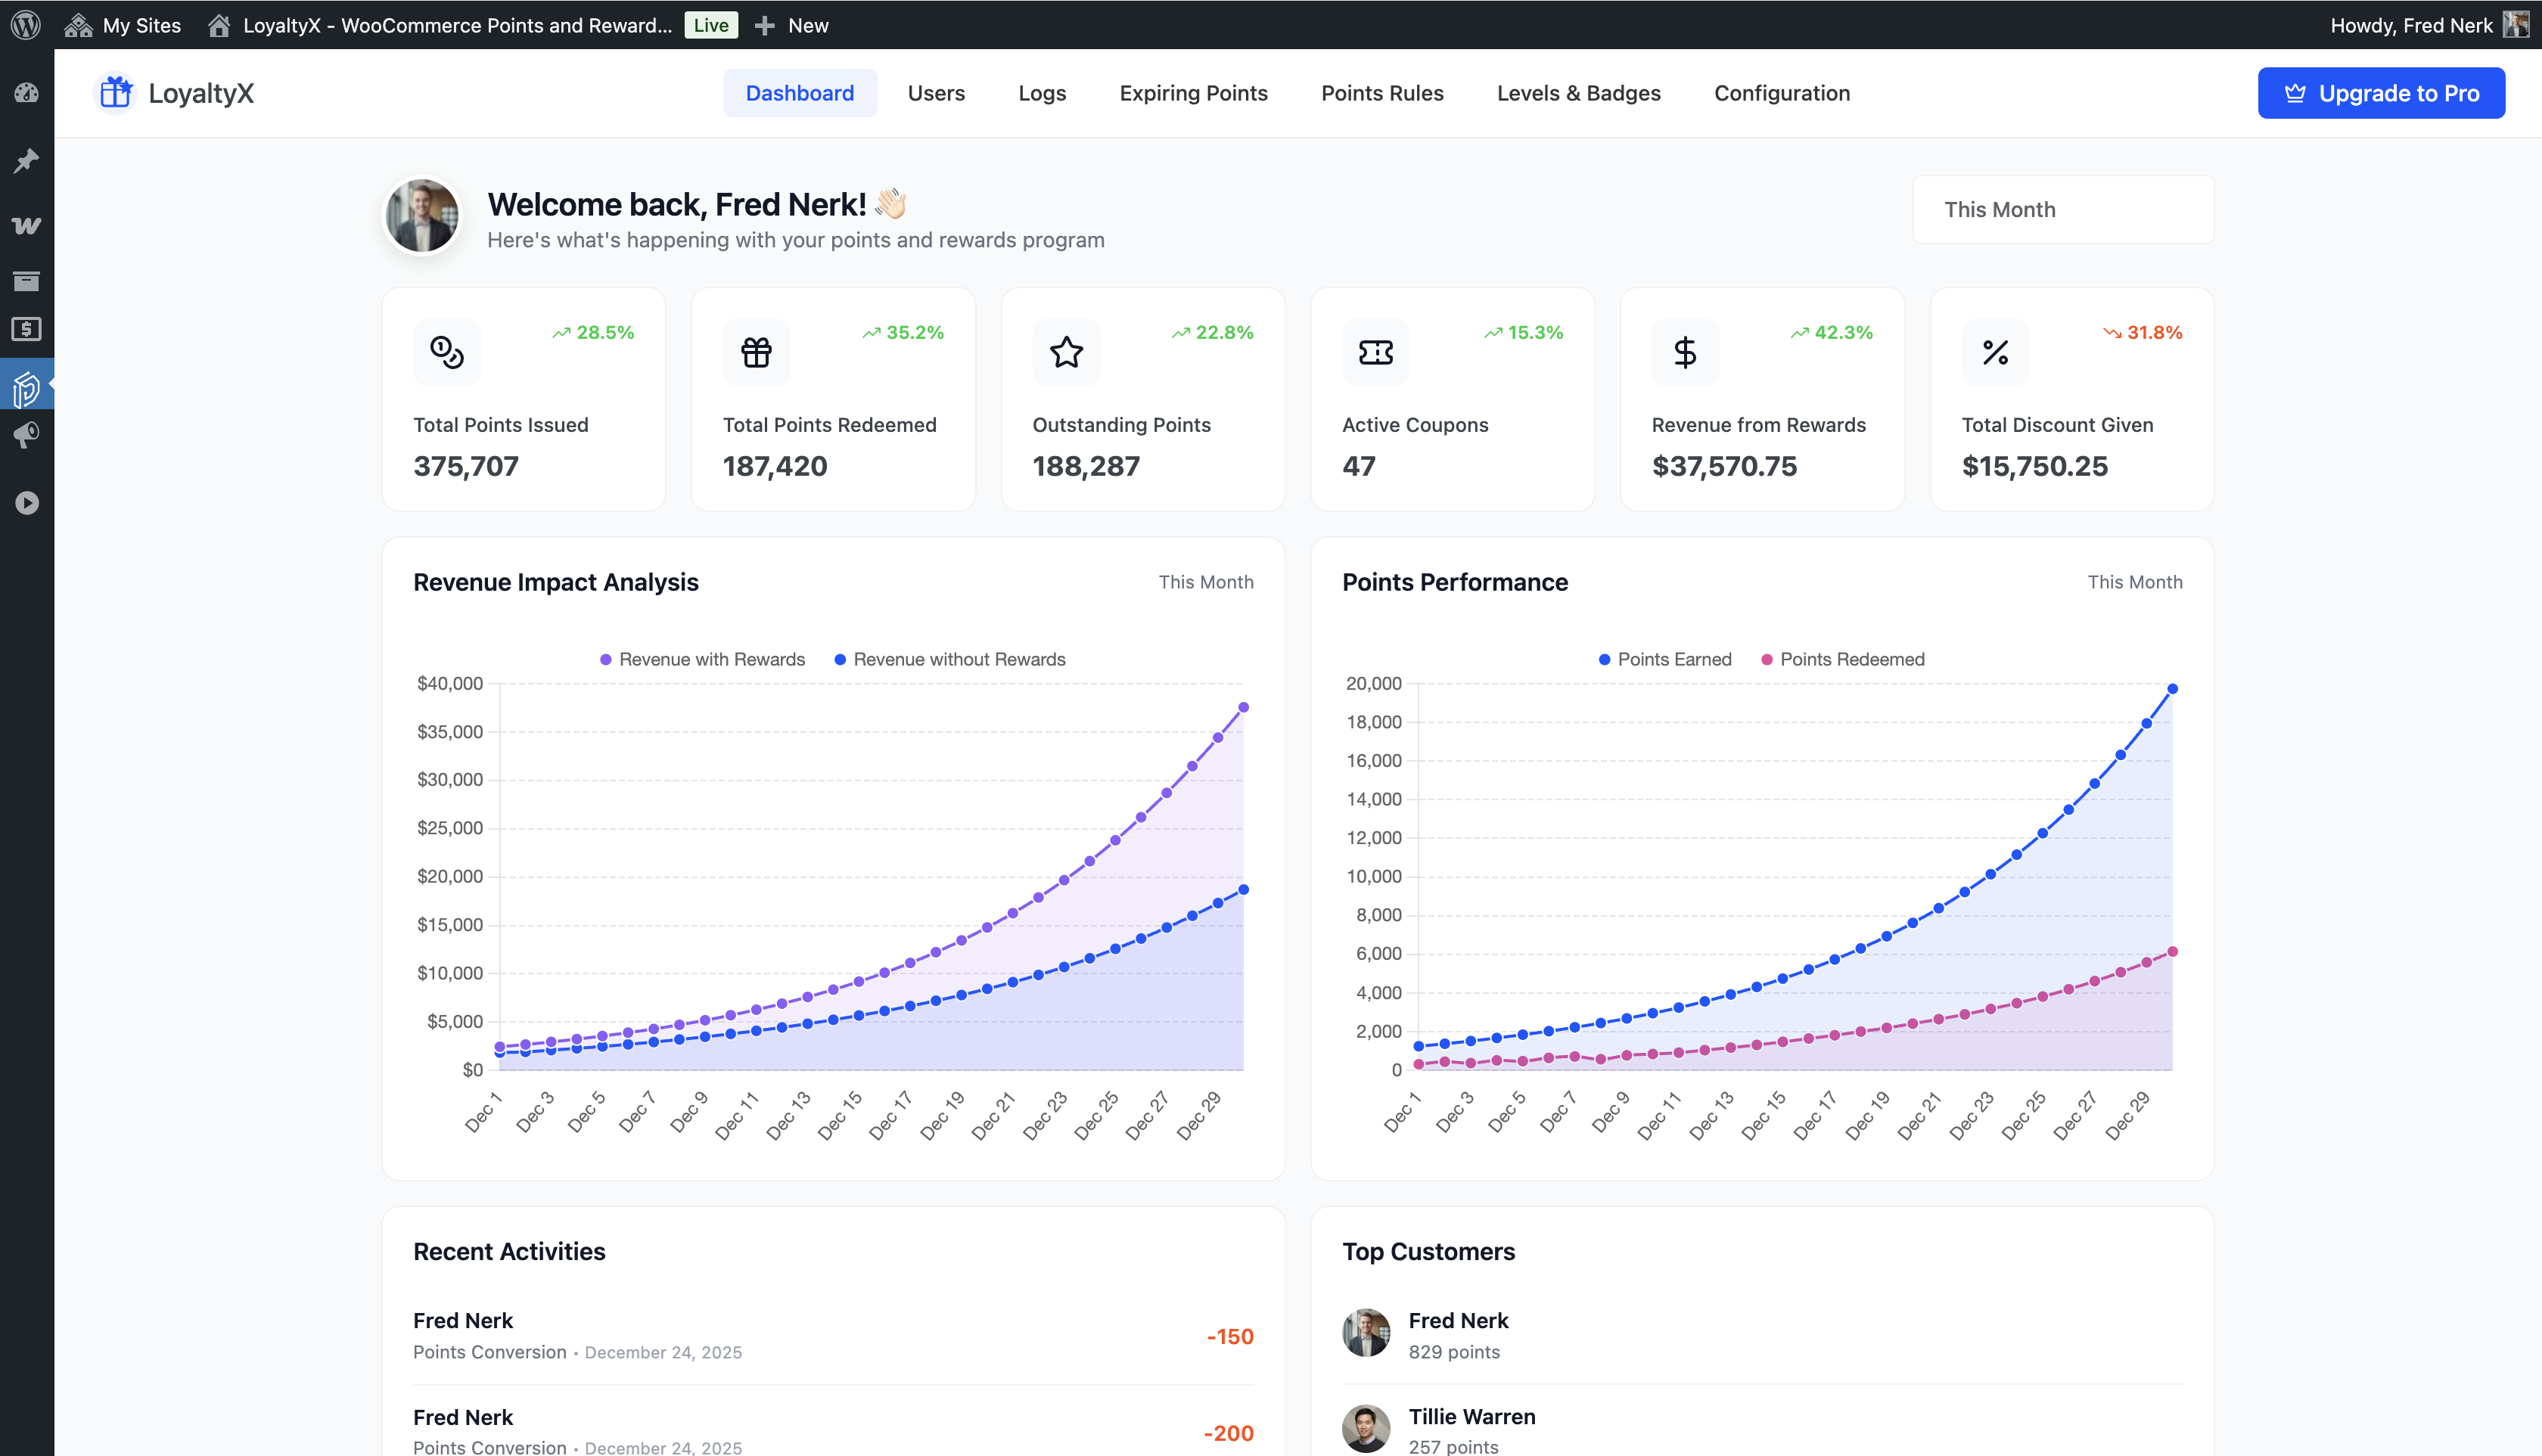The width and height of the screenshot is (2542, 1456).
Task: Open Payments dollar sidebar icon
Action: (26, 329)
